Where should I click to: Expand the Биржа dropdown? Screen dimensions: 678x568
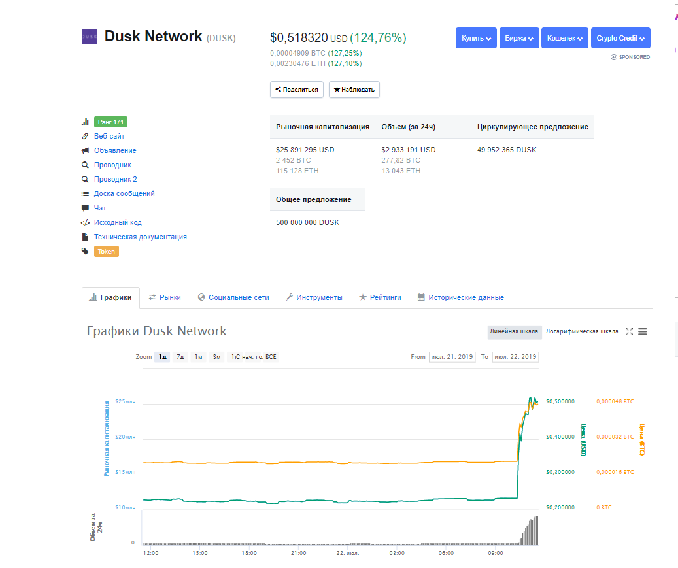tap(519, 38)
